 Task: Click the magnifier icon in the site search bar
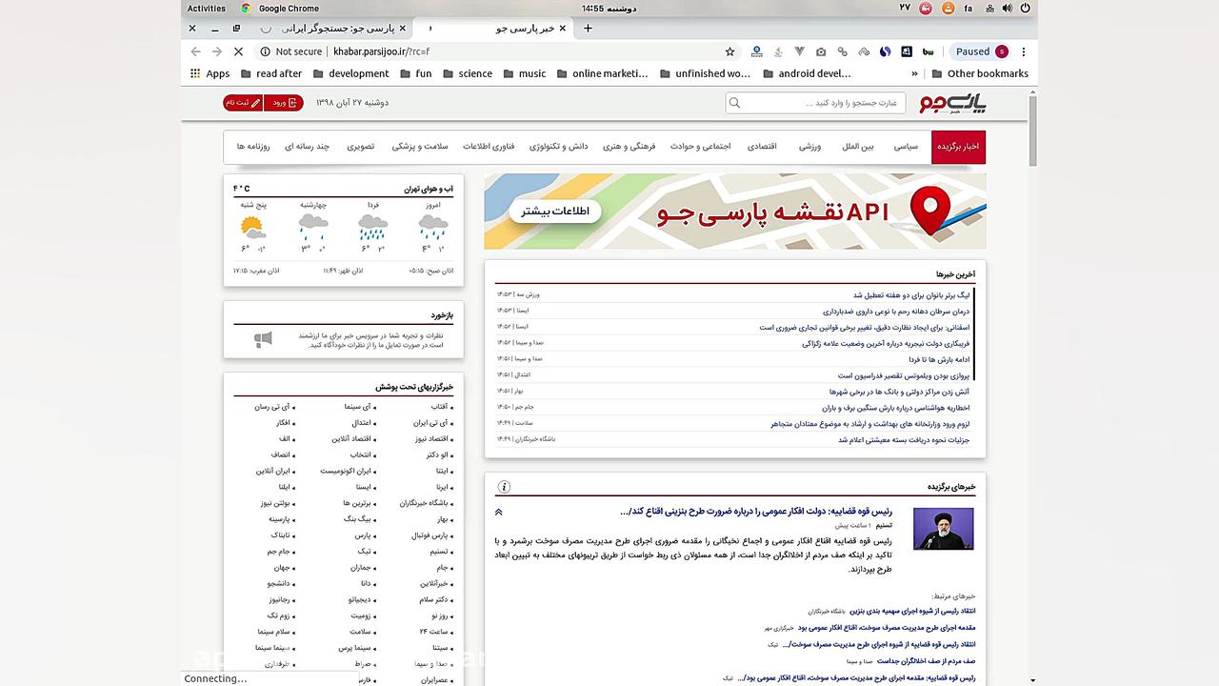tap(733, 103)
